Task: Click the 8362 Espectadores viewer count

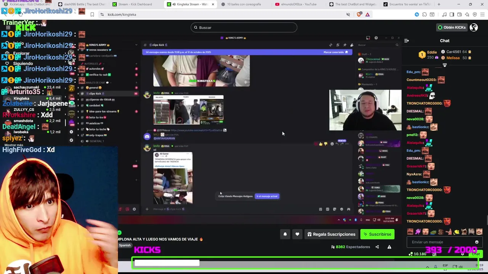Action: pos(351,247)
